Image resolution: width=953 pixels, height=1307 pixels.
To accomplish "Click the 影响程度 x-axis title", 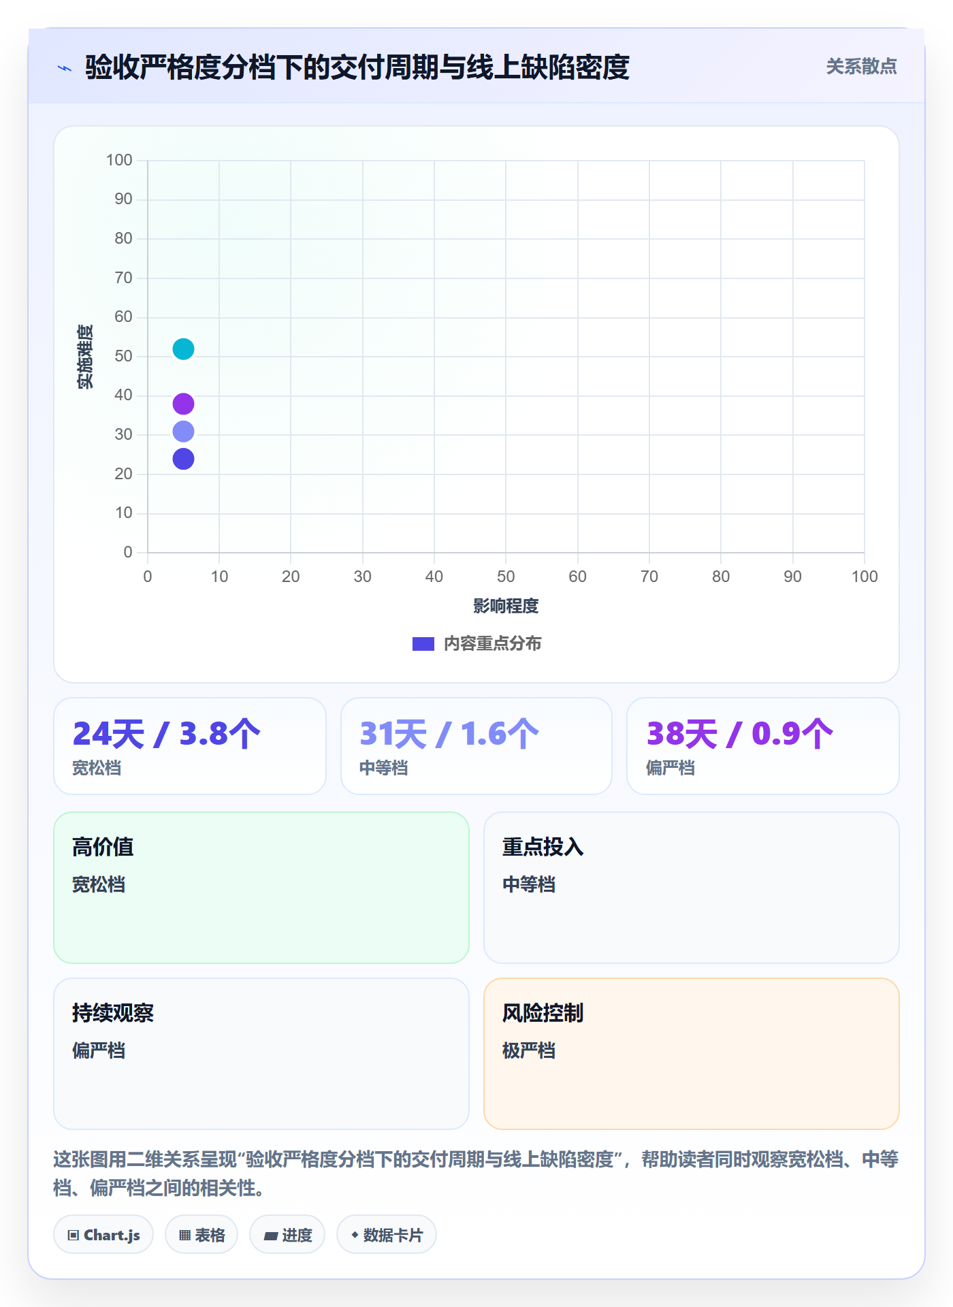I will coord(506,606).
